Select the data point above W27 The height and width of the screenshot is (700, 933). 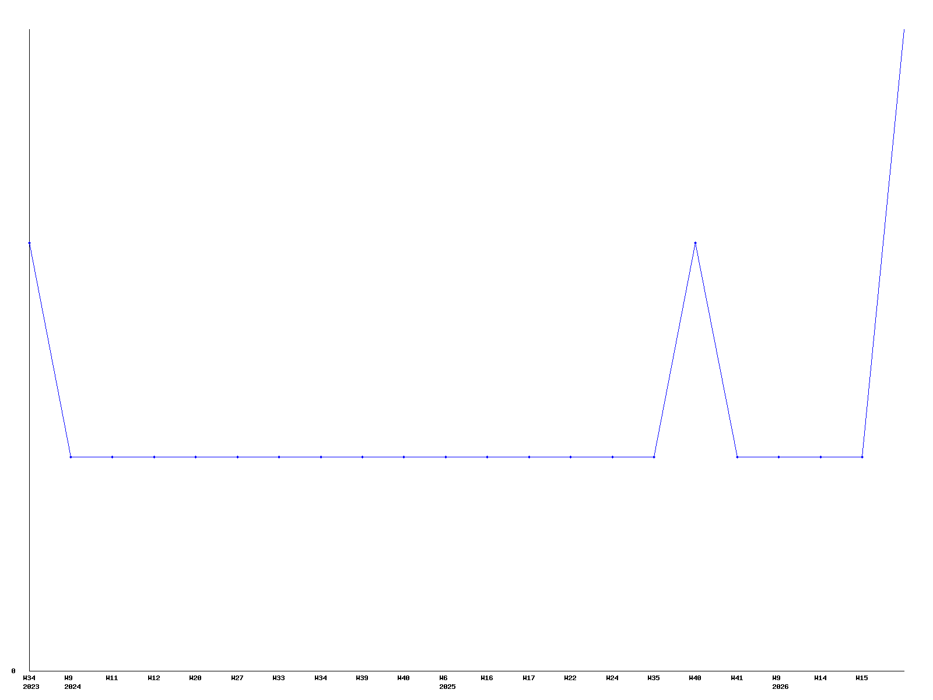click(237, 457)
